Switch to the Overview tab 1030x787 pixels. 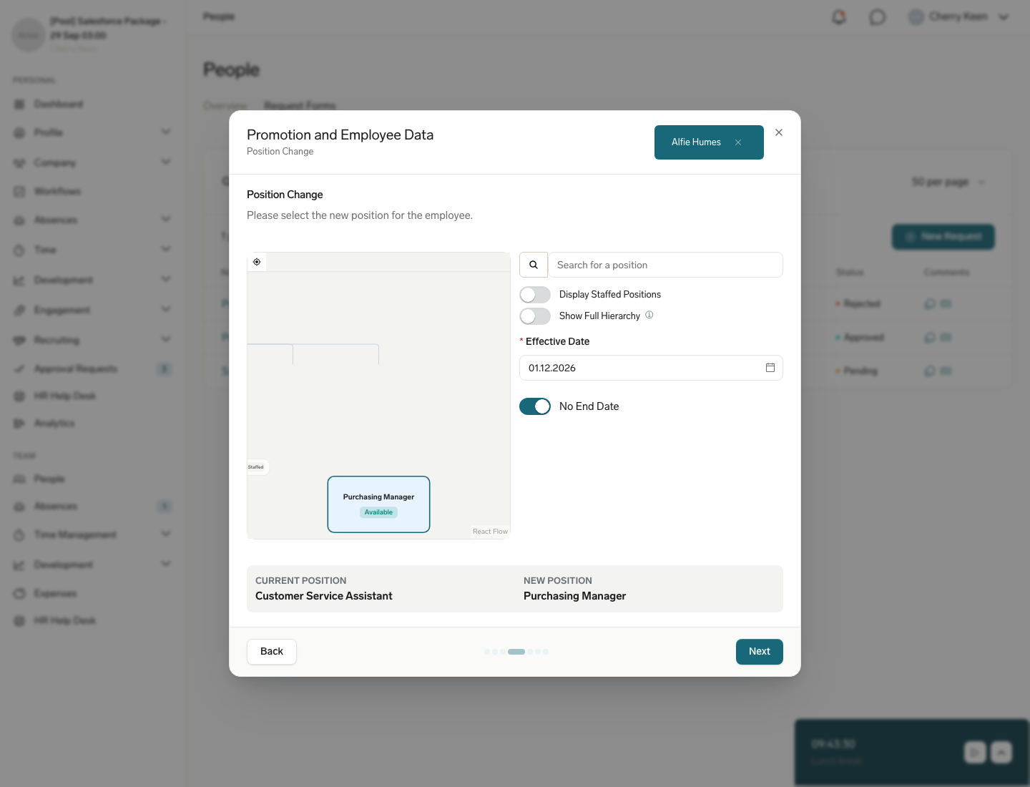(x=225, y=106)
